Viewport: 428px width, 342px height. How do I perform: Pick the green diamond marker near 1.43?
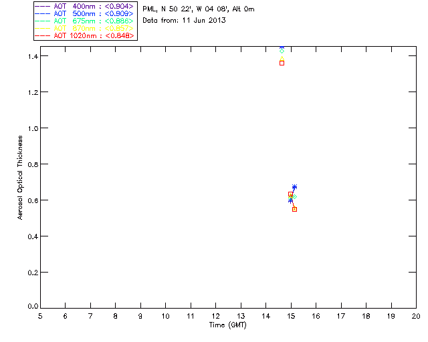click(x=282, y=51)
